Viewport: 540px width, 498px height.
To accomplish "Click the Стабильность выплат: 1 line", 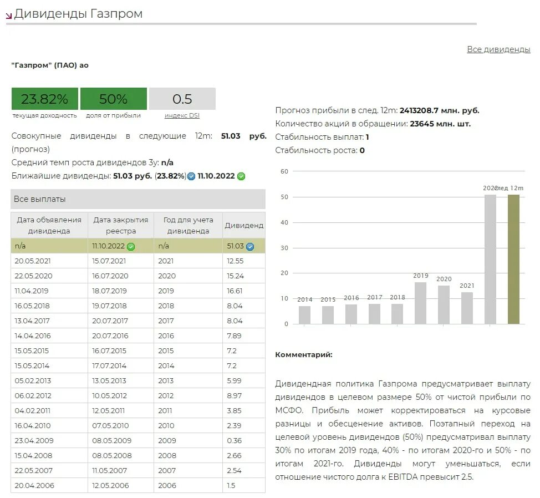I will pos(322,137).
